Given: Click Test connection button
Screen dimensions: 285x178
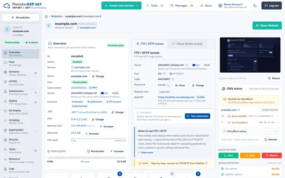Looking at the screenshot, I should (x=198, y=116).
